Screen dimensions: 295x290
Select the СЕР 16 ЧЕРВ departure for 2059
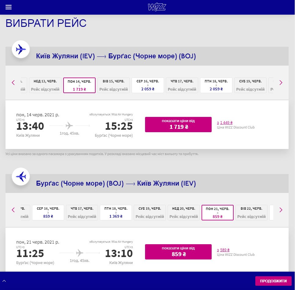(x=147, y=85)
